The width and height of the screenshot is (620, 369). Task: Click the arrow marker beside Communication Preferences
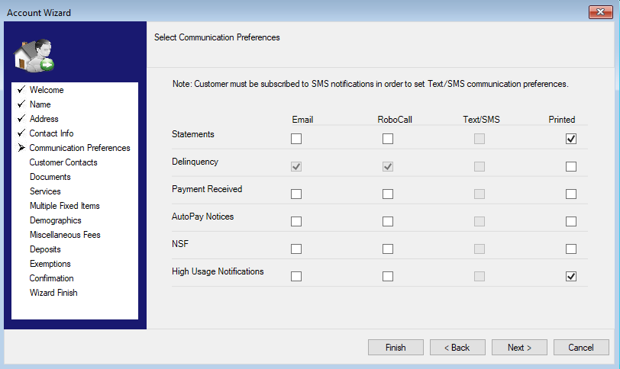pos(21,148)
